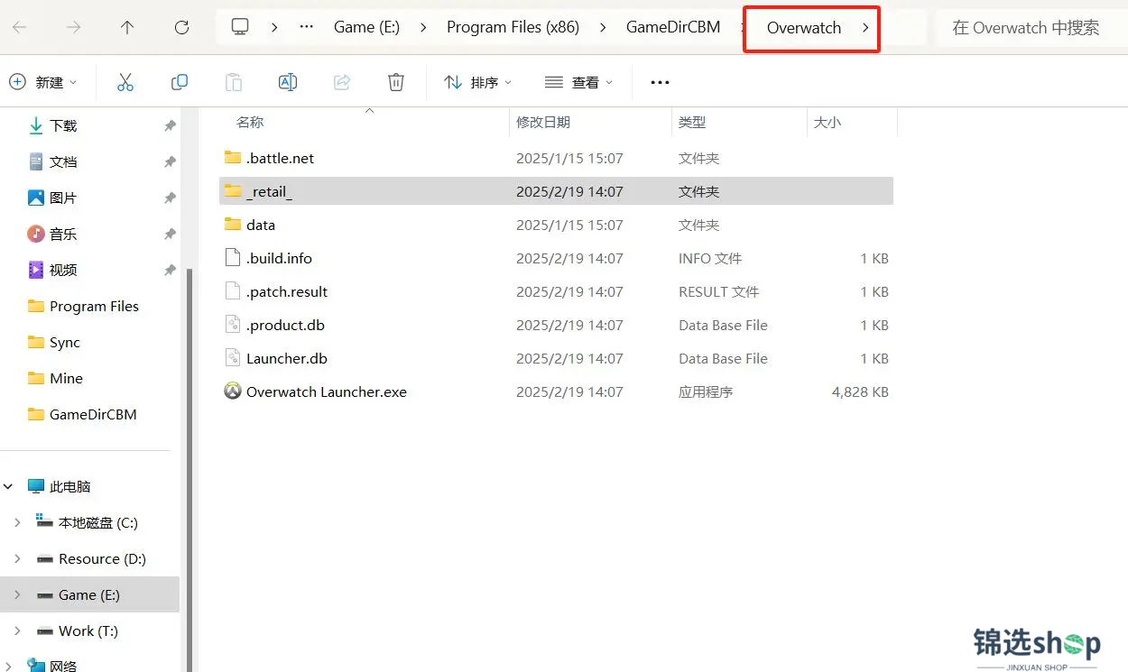
Task: Expand chevron after Program Files (x86) in path
Action: click(603, 28)
